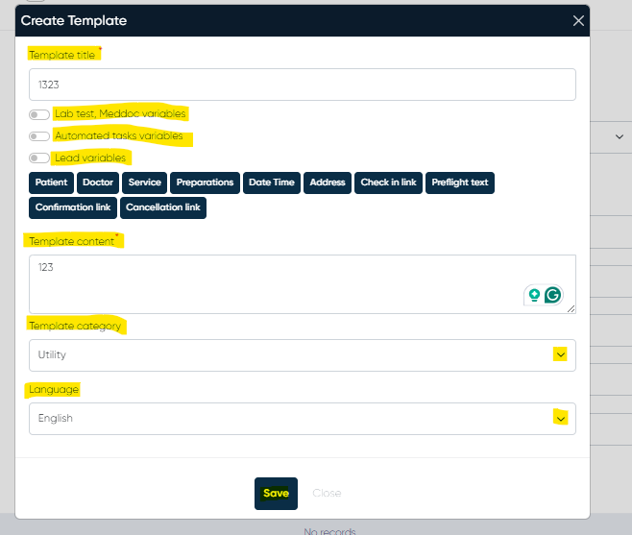Screen dimensions: 632x535
Task: Insert the Doctor variable tag
Action: pos(98,182)
